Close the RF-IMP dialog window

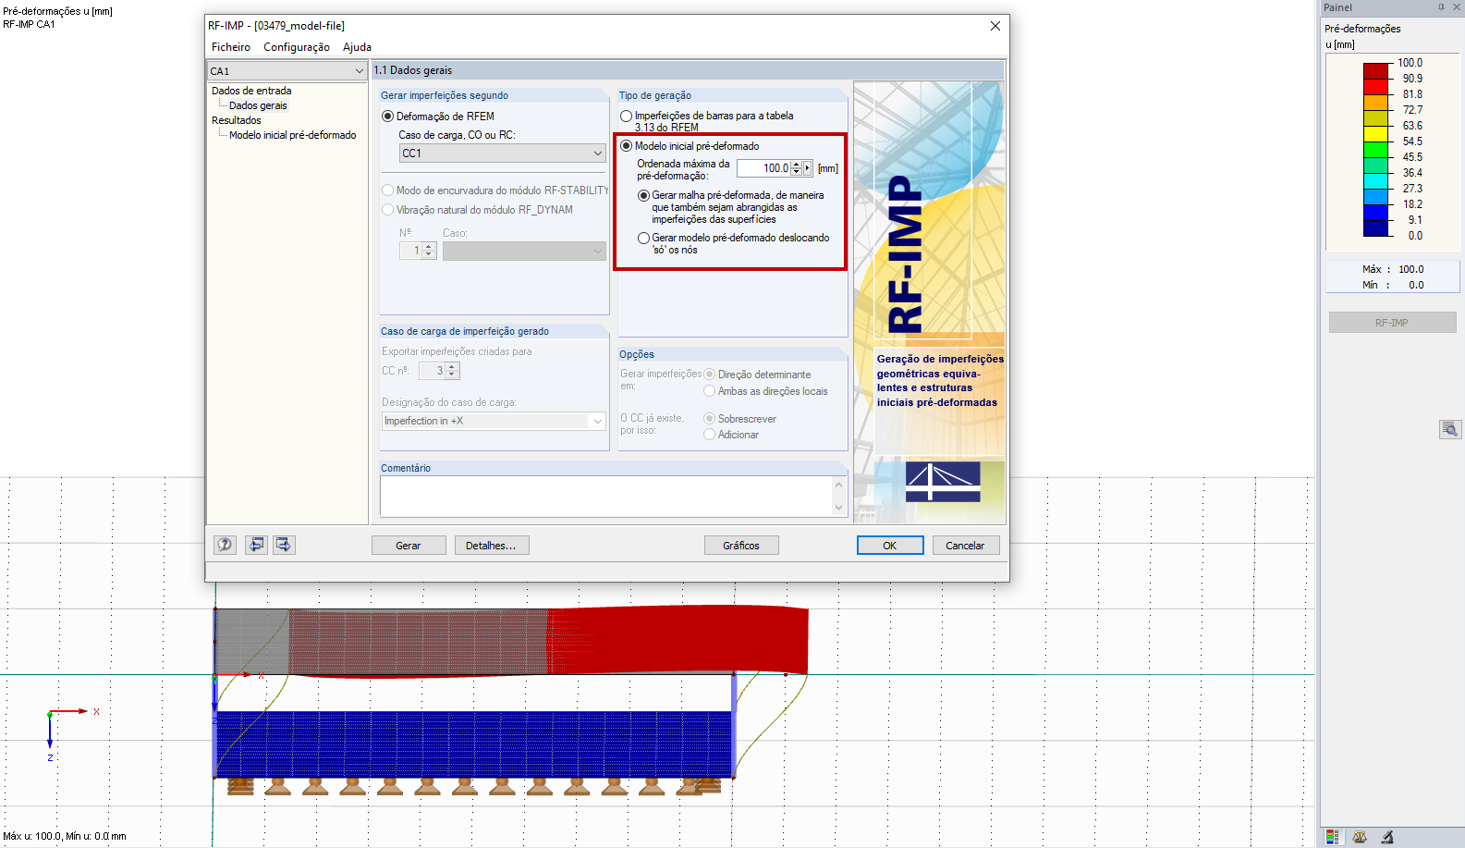995,26
